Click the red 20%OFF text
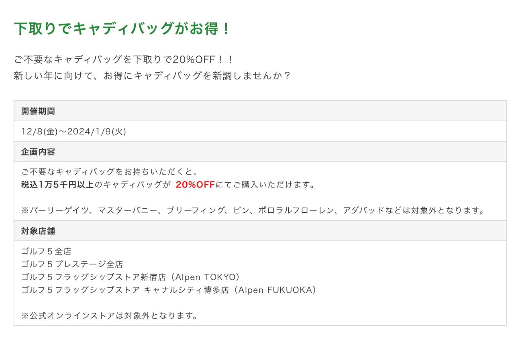The width and height of the screenshot is (514, 358). point(195,185)
